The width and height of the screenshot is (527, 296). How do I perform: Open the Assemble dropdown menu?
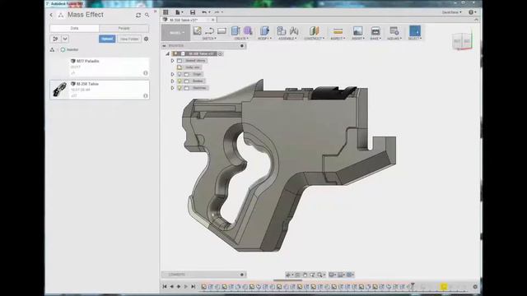(287, 39)
